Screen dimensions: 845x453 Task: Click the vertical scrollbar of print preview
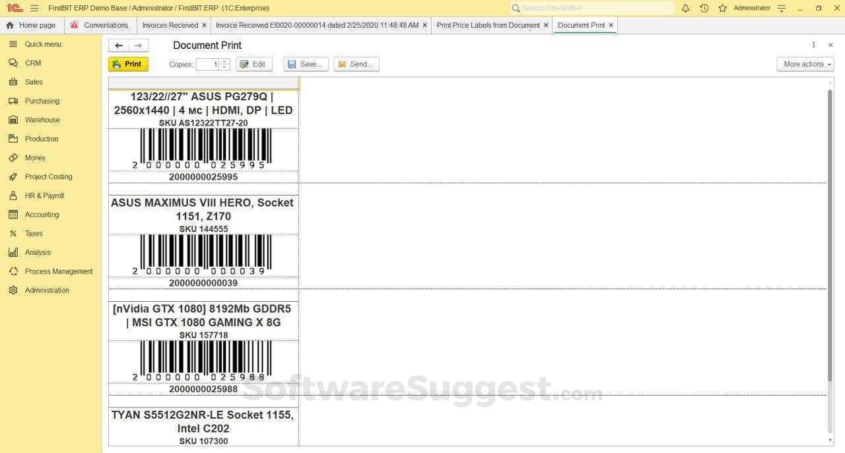tap(830, 234)
